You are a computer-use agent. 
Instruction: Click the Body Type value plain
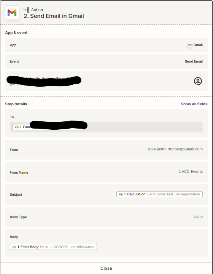[x=199, y=217]
